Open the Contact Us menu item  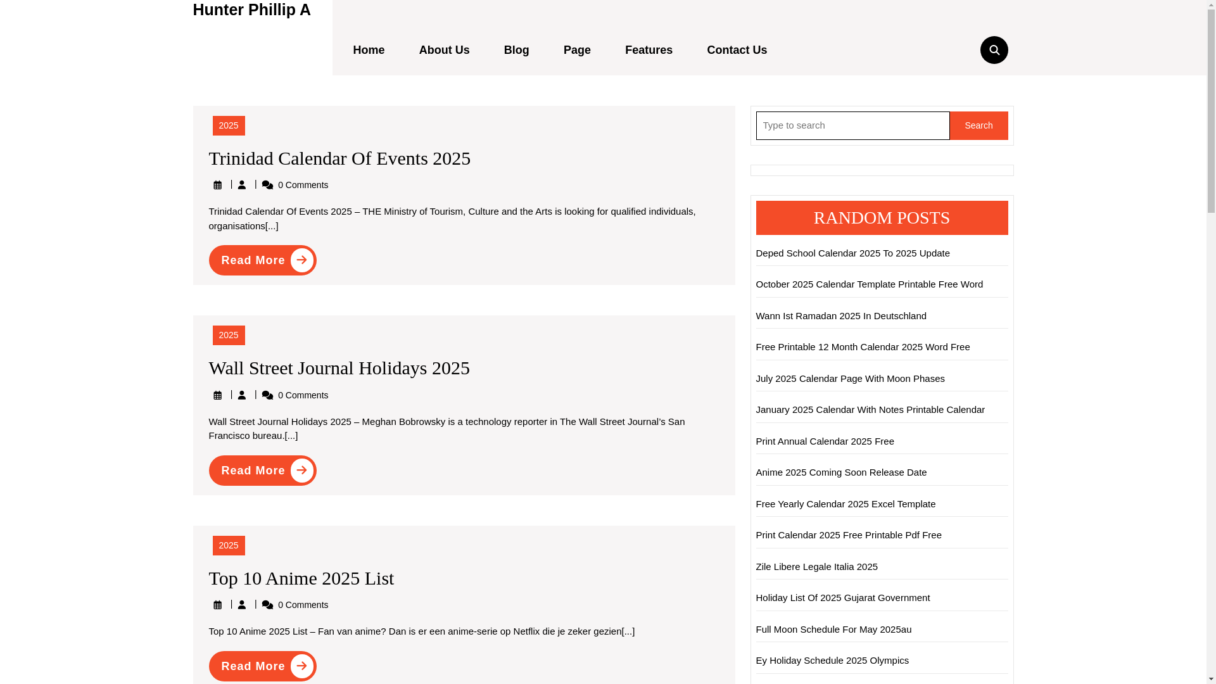[x=737, y=50]
